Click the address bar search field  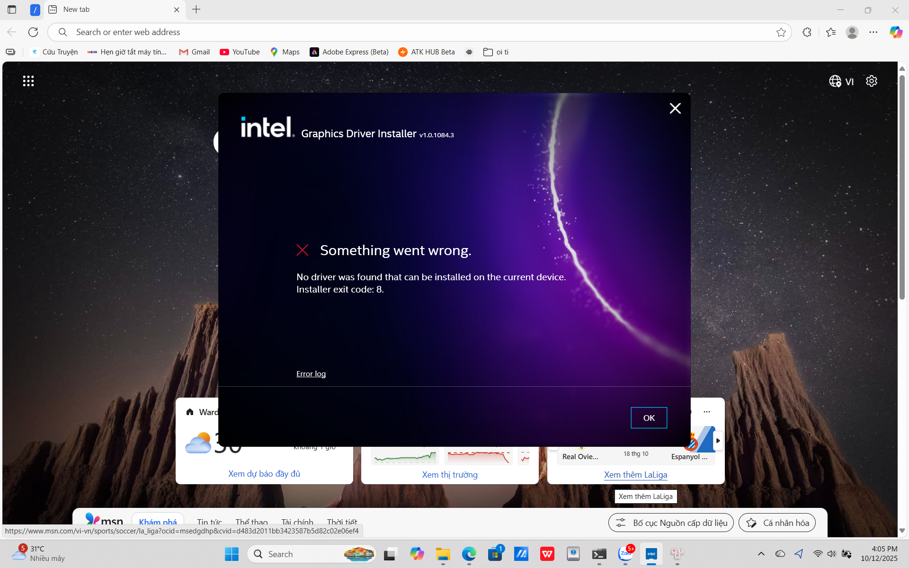click(x=417, y=32)
